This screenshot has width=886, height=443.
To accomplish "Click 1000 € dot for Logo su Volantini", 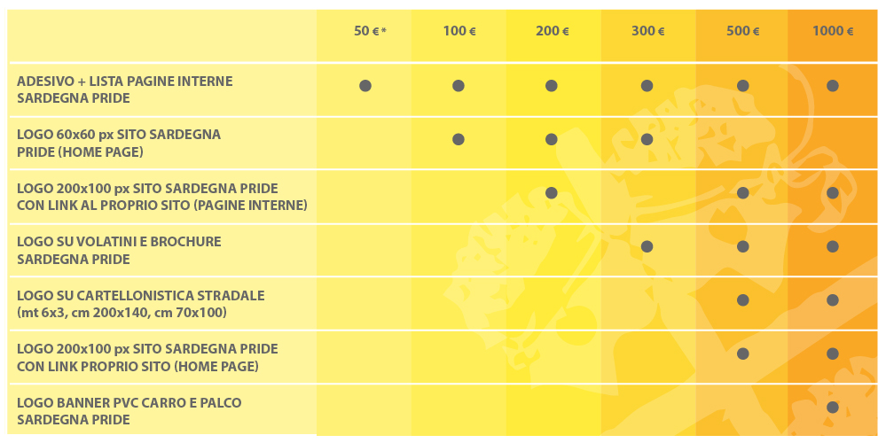I will point(832,246).
